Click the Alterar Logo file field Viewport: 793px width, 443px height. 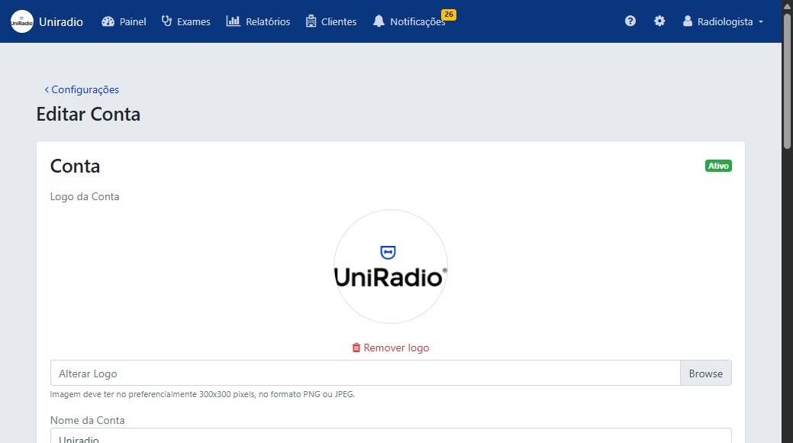coord(365,373)
